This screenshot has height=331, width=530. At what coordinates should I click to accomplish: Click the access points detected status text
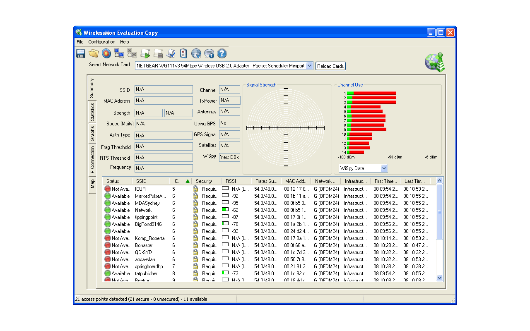(x=141, y=299)
